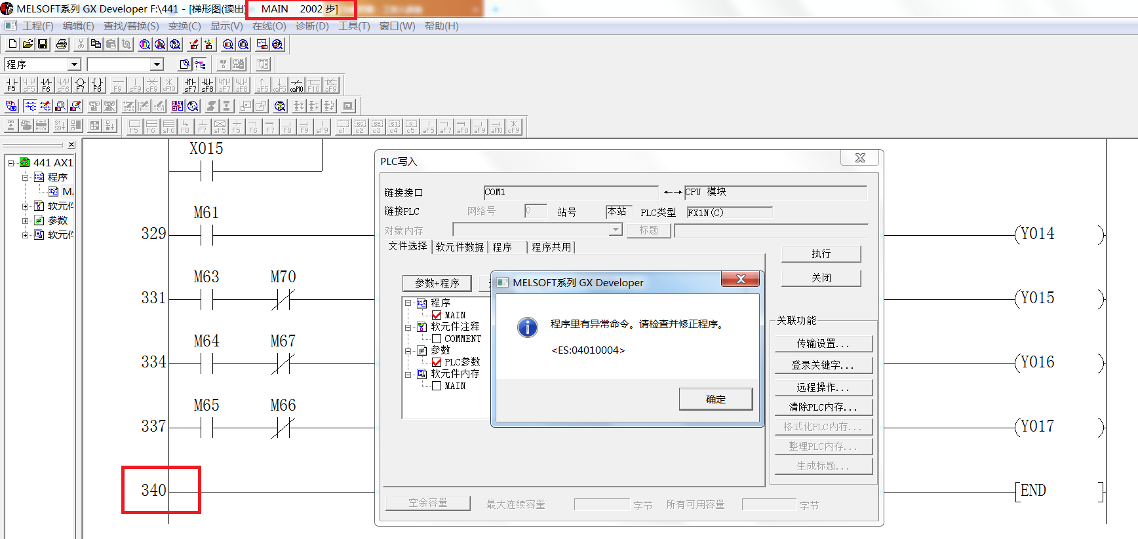Uncheck MAIN under 程序 in file list
This screenshot has width=1138, height=539.
437,315
